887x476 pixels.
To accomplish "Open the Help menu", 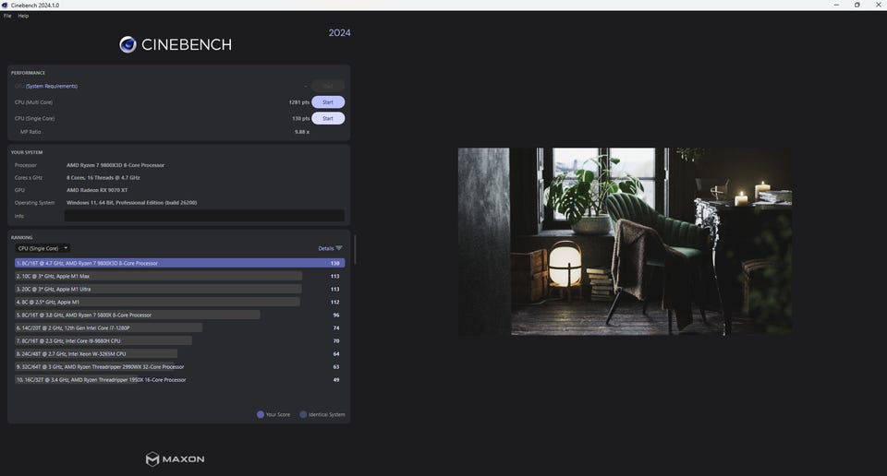I will tap(23, 16).
